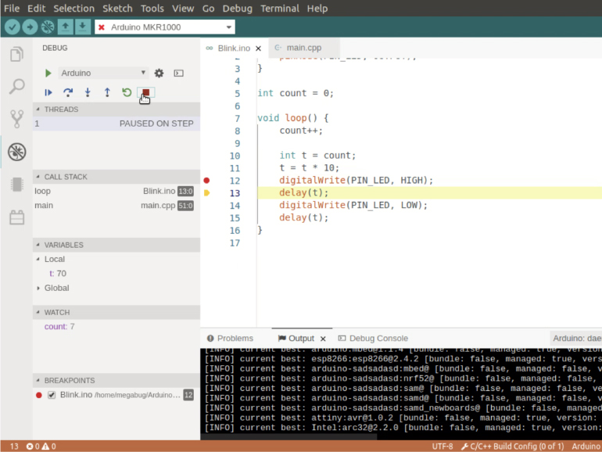Stop the debug session with red square
The width and height of the screenshot is (602, 452).
146,92
